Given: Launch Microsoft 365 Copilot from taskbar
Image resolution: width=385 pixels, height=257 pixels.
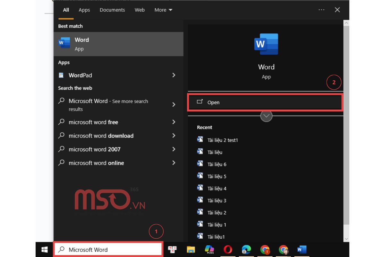Looking at the screenshot, I should pos(210,250).
